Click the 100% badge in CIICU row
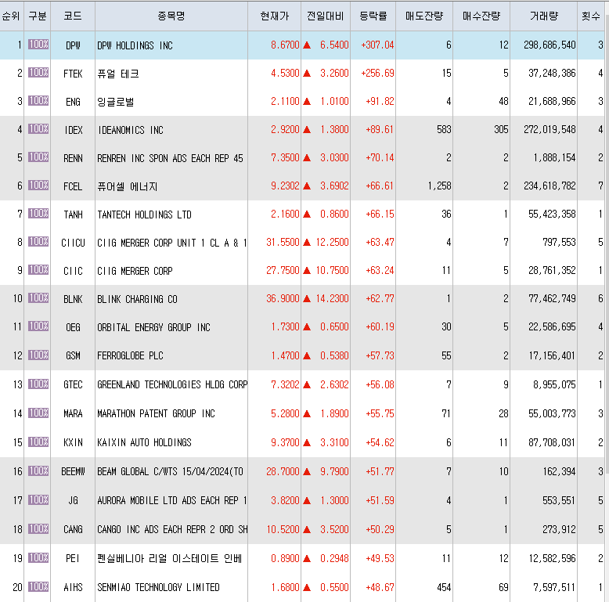609x602 pixels. pos(38,242)
